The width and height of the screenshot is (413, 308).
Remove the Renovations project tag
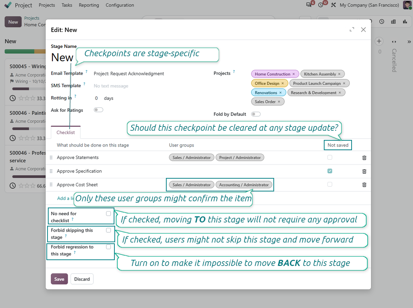281,92
